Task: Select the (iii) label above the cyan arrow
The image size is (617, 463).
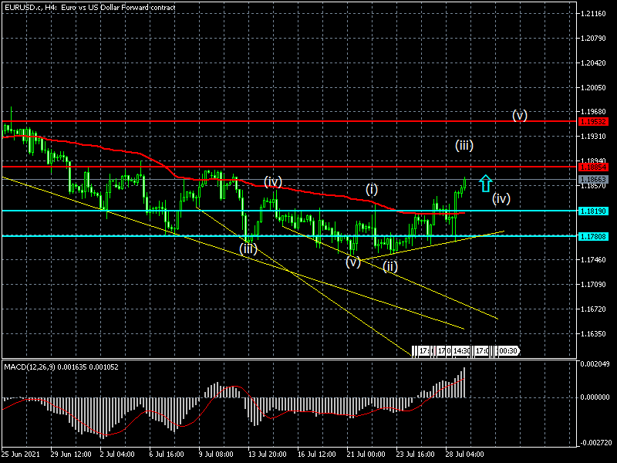Action: 464,144
